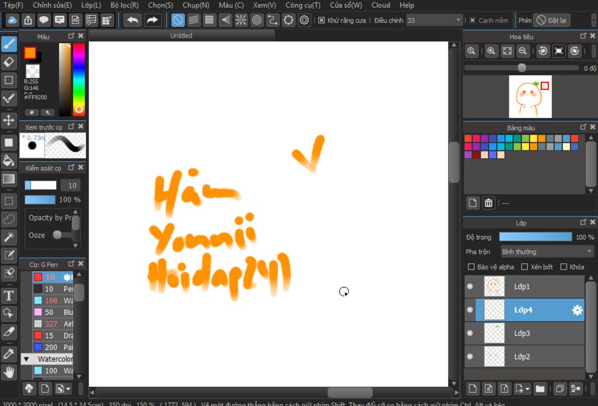Enable the Xén bớt checkbox
The image size is (598, 406).
(525, 267)
